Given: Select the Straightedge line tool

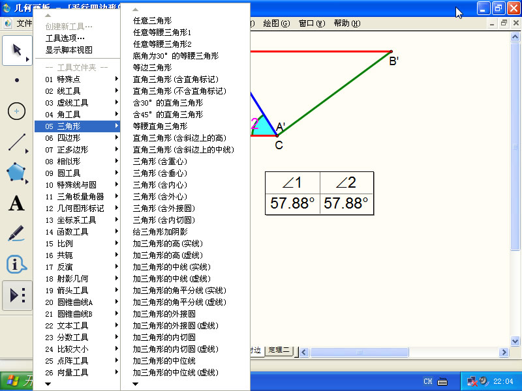Looking at the screenshot, I should tap(17, 142).
